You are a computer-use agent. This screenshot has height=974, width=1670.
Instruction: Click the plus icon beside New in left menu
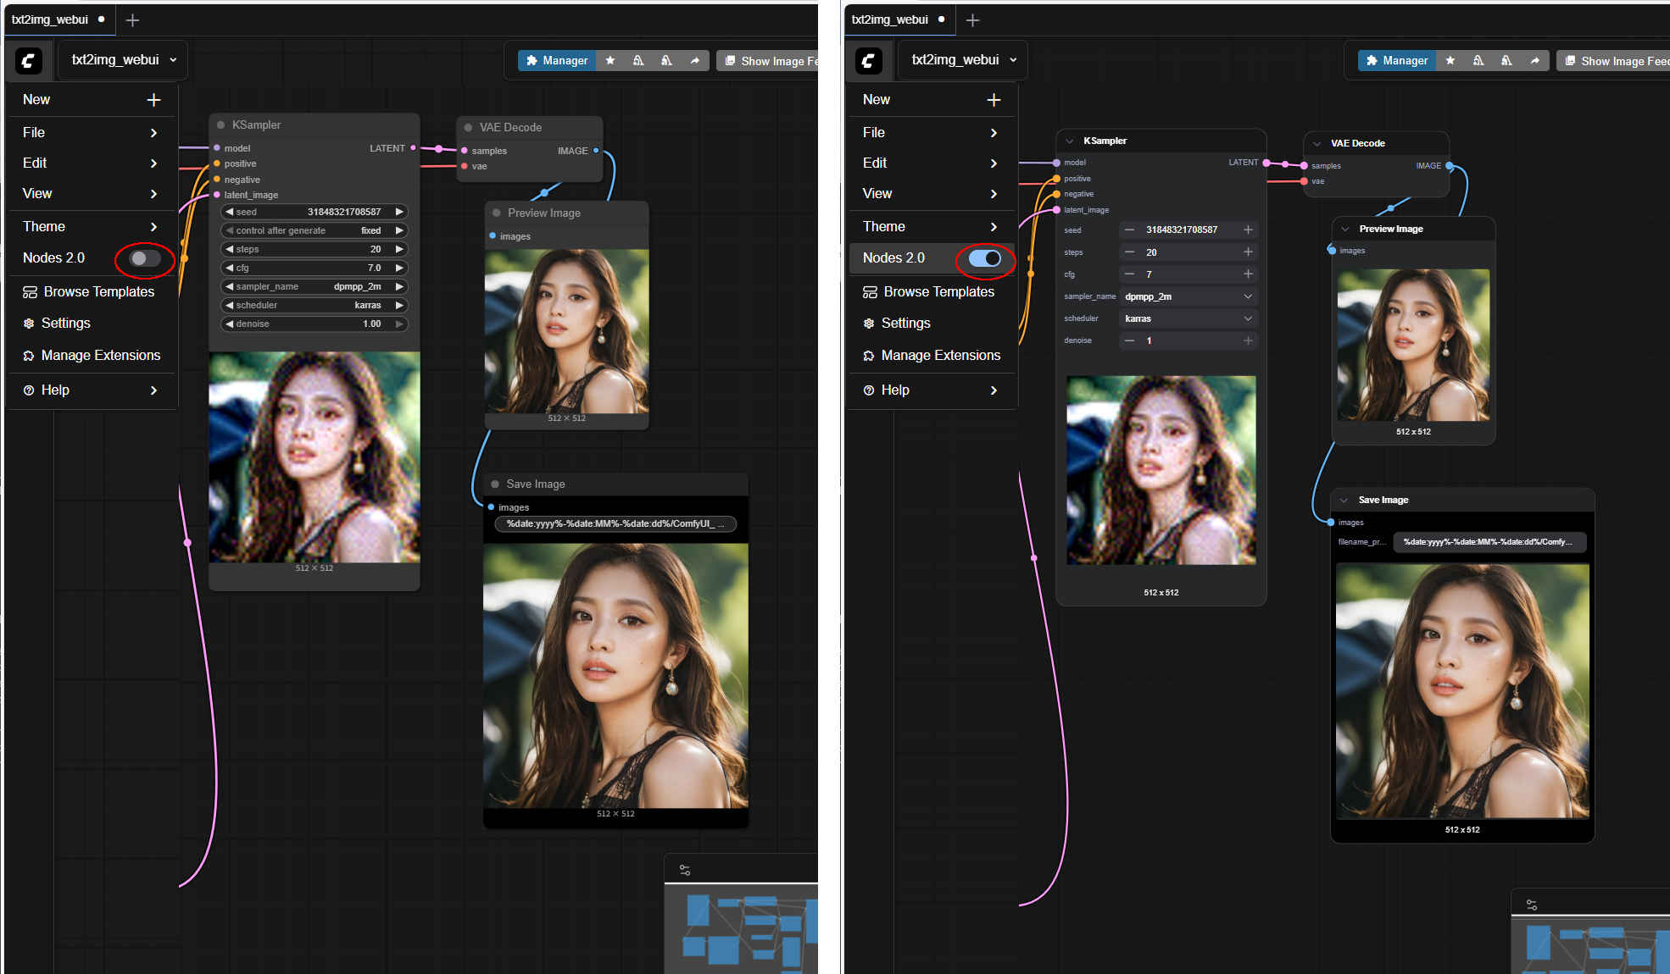(153, 100)
